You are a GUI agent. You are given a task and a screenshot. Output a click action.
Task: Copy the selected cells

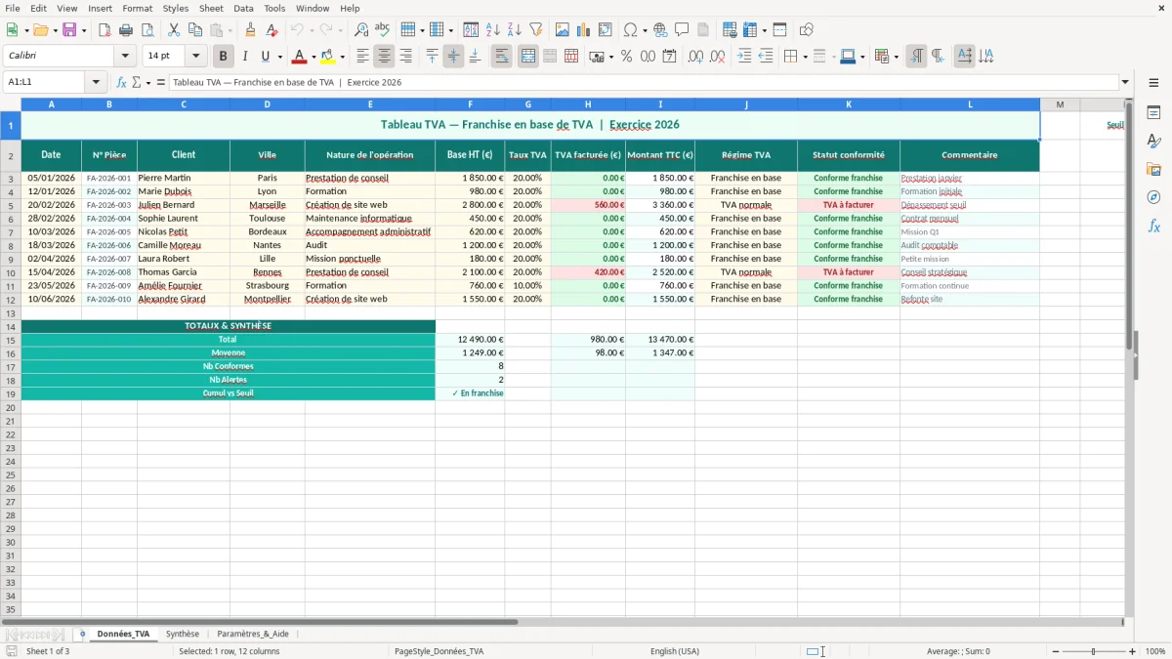pos(195,30)
